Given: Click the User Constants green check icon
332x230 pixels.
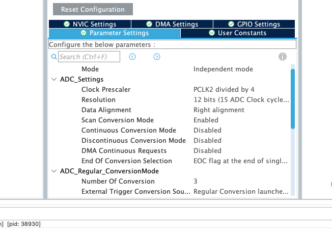Looking at the screenshot, I should coord(212,33).
